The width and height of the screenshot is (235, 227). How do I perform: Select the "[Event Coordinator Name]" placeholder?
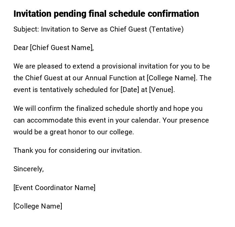(54, 188)
